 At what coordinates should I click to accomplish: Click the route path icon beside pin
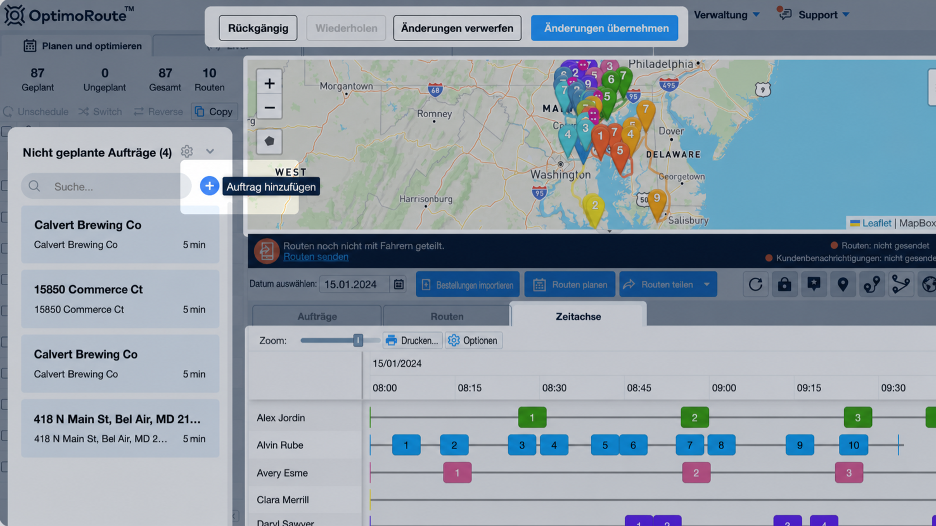[x=871, y=284]
